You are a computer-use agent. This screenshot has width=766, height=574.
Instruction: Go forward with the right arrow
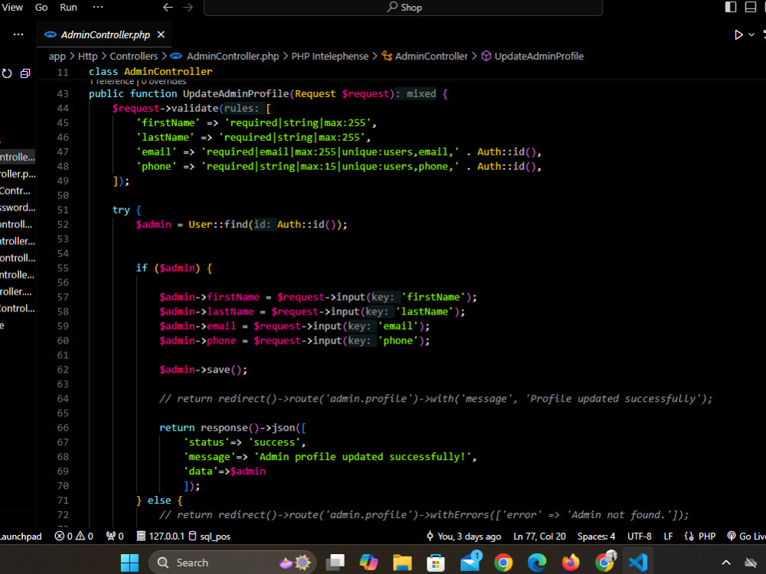188,8
